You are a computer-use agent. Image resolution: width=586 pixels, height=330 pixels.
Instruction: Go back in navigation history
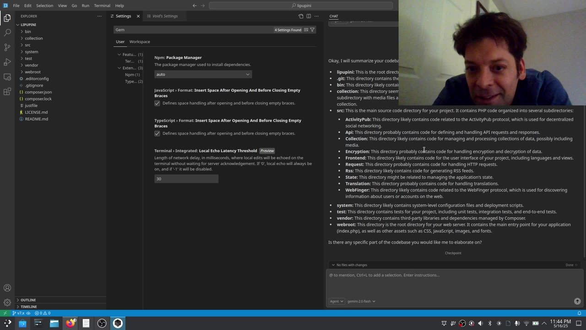pyautogui.click(x=195, y=5)
